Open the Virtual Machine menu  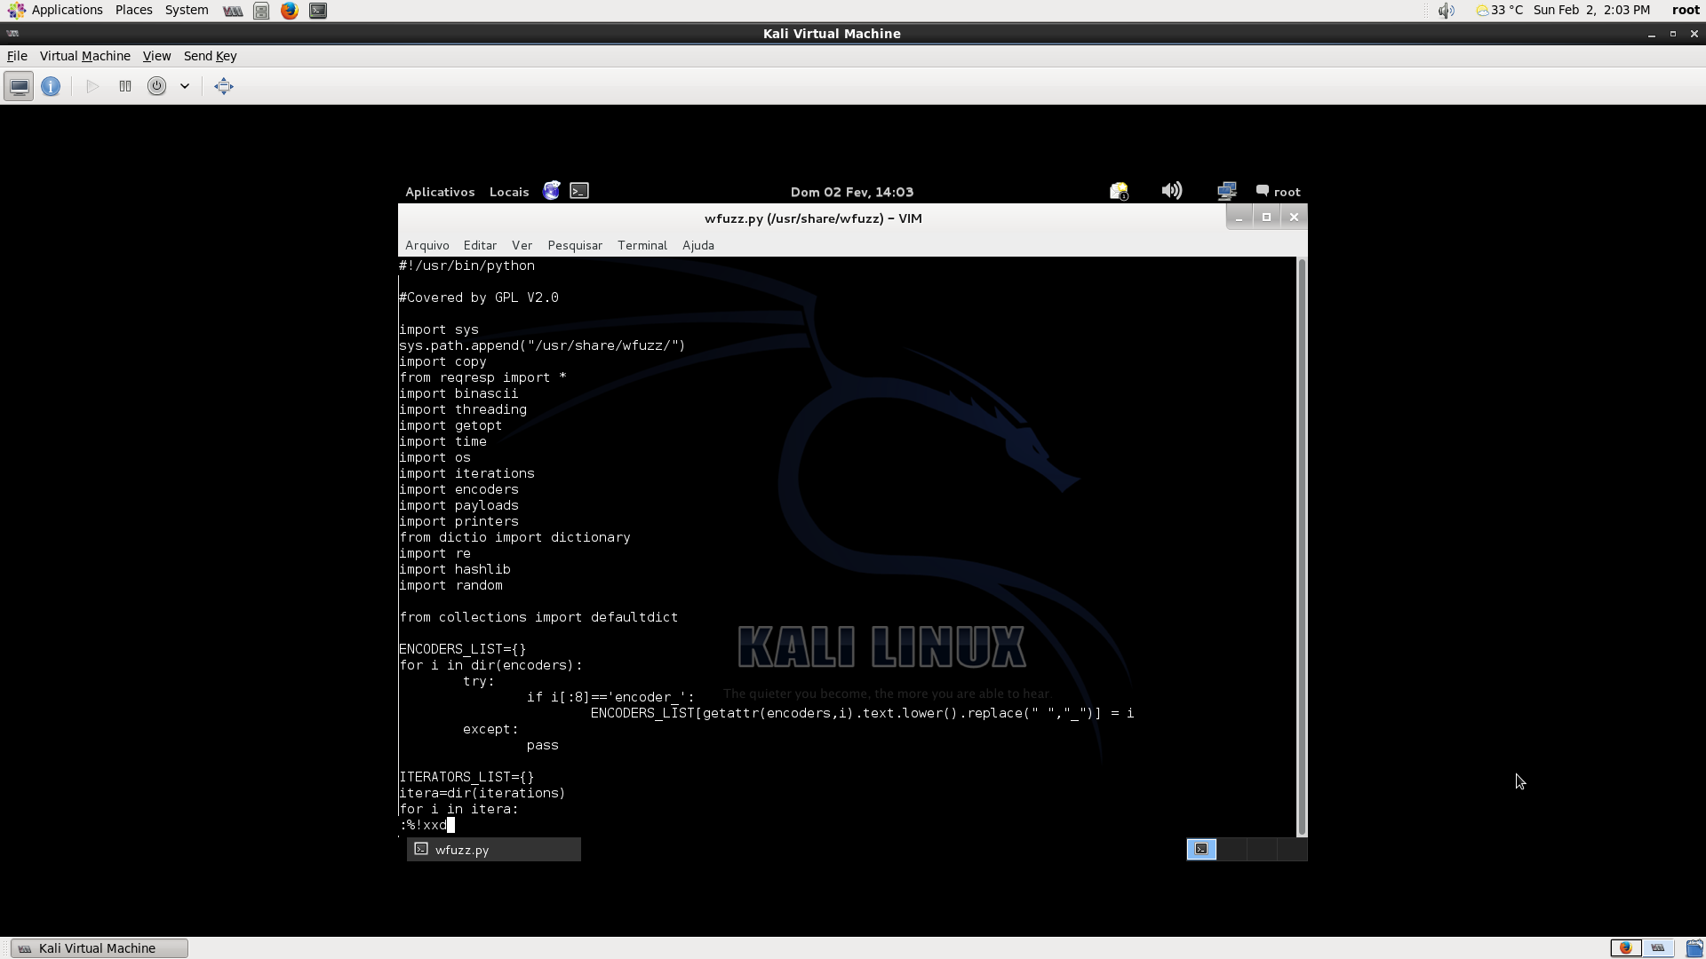click(x=85, y=56)
